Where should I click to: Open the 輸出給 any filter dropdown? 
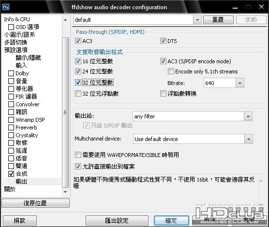pyautogui.click(x=248, y=116)
